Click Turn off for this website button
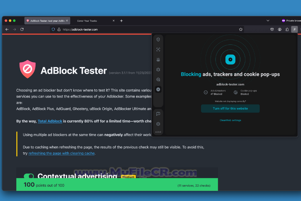301x201 pixels. (x=230, y=108)
